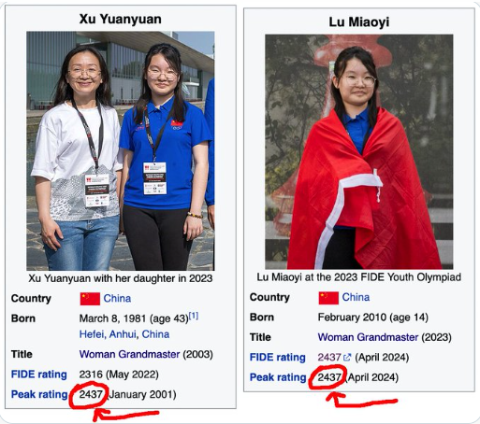The width and height of the screenshot is (480, 424).
Task: Click the China flag icon under Xu Yuanyuan
Action: click(90, 299)
